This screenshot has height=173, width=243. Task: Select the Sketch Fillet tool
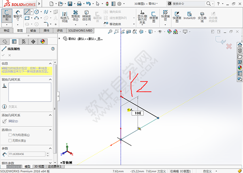[46, 24]
